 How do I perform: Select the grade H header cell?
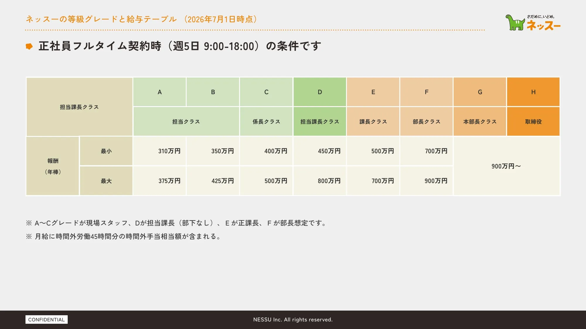pyautogui.click(x=533, y=92)
